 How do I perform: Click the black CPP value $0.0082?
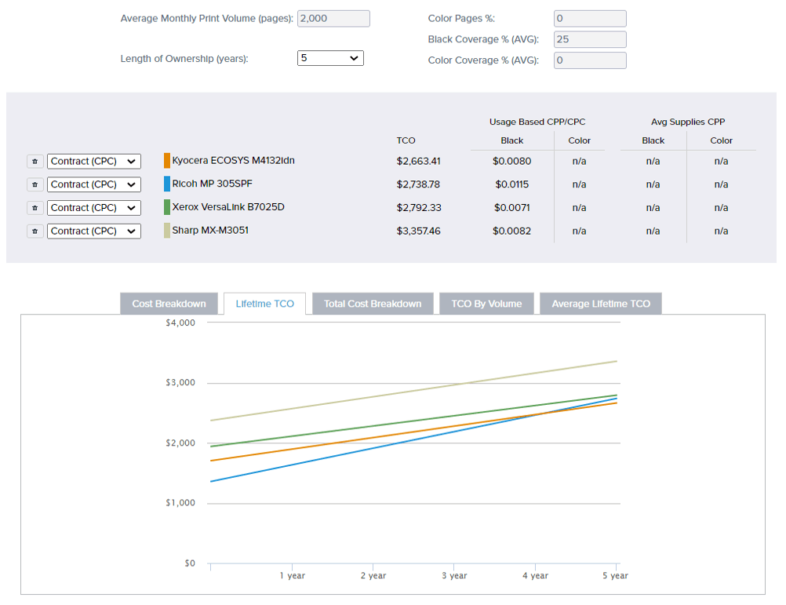pyautogui.click(x=511, y=231)
